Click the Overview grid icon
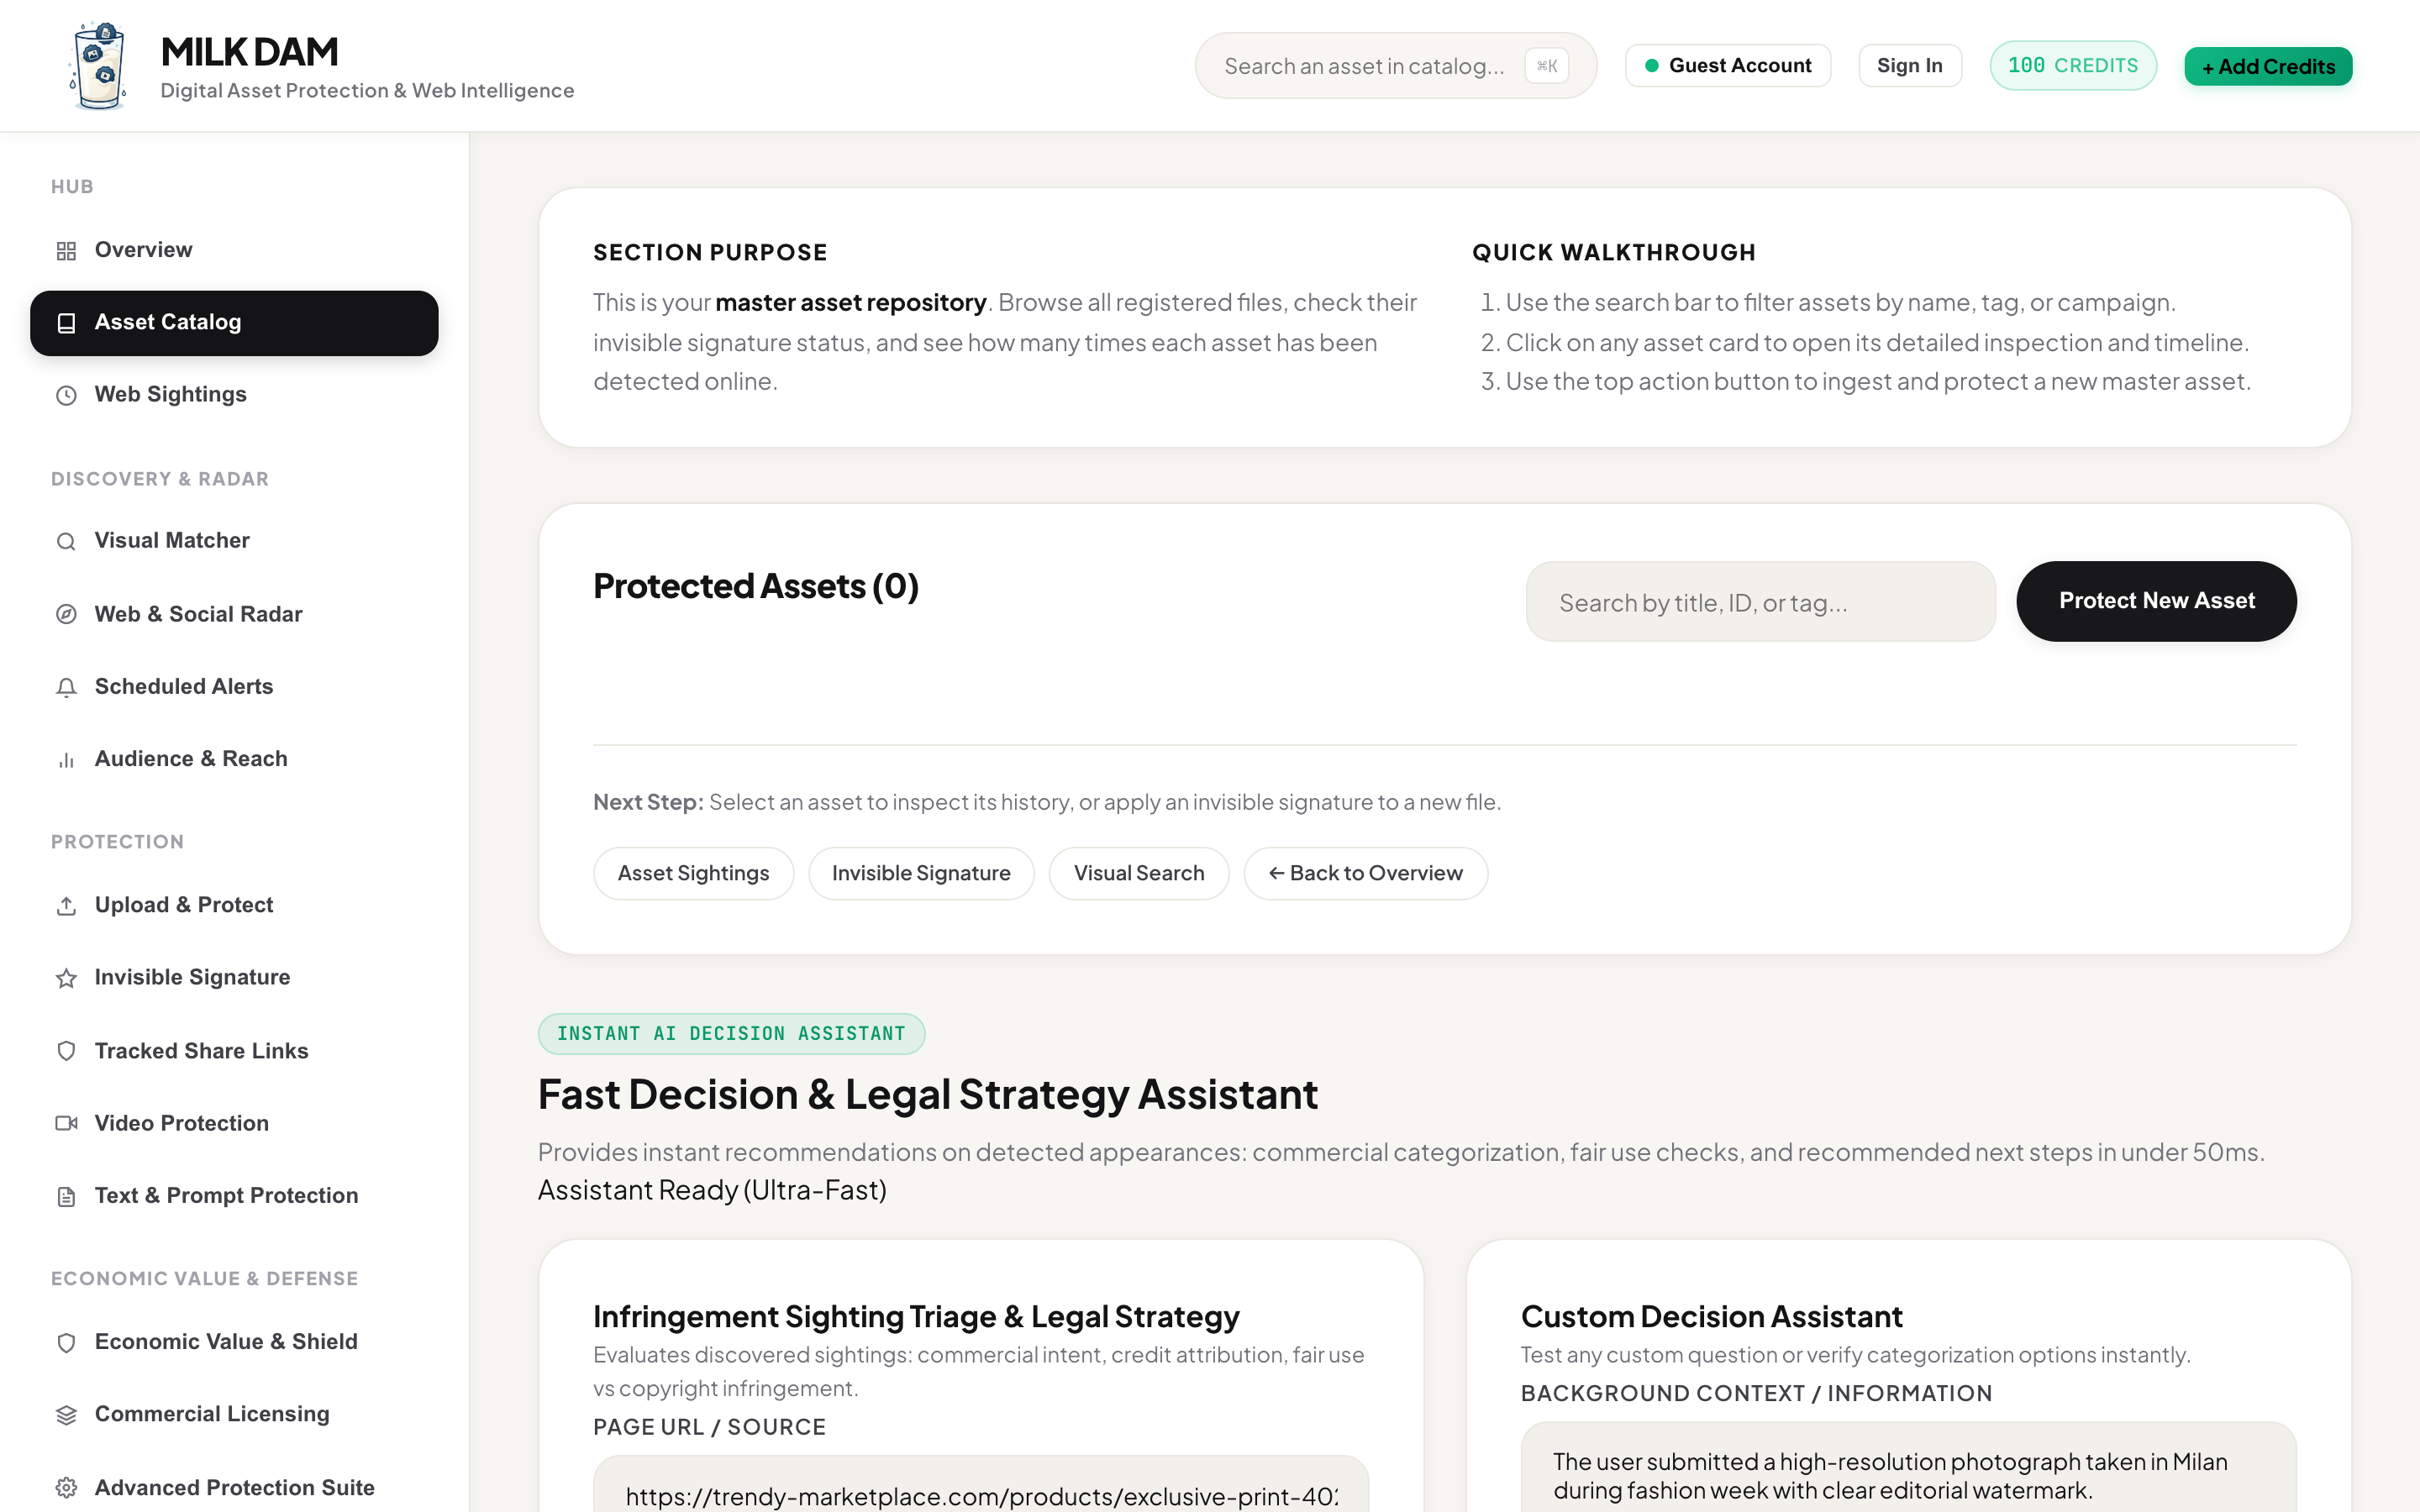Image resolution: width=2420 pixels, height=1512 pixels. click(x=66, y=251)
